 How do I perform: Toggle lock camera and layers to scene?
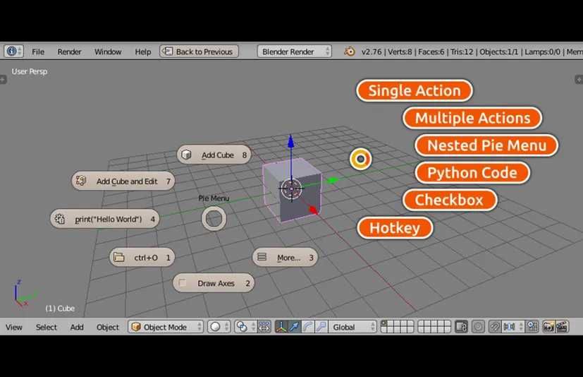coord(462,327)
